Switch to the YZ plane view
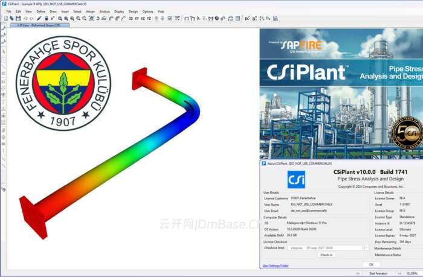Screen dimensions: 423x277 [x=149, y=18]
